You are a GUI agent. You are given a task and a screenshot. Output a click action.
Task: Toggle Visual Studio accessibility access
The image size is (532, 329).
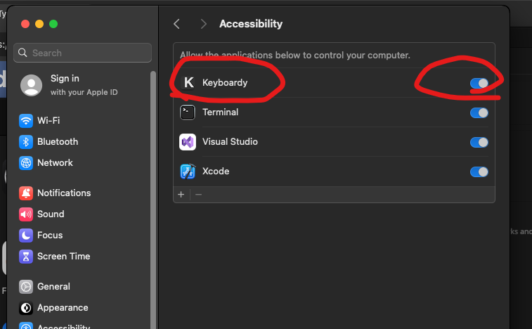479,142
